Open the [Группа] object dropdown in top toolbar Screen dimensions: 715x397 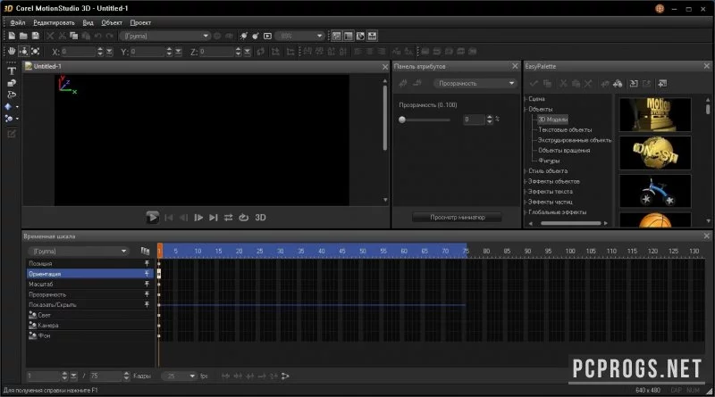click(x=165, y=36)
